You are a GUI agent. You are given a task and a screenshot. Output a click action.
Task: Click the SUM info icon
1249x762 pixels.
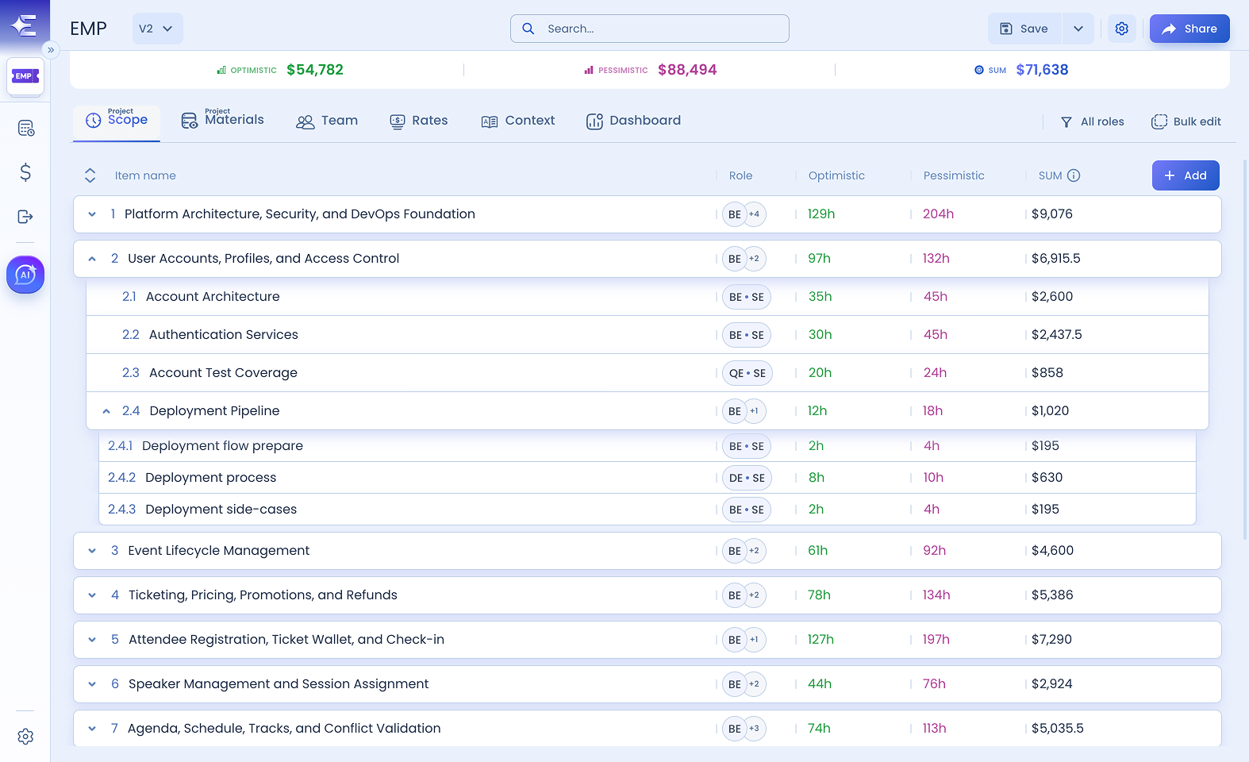[1074, 175]
